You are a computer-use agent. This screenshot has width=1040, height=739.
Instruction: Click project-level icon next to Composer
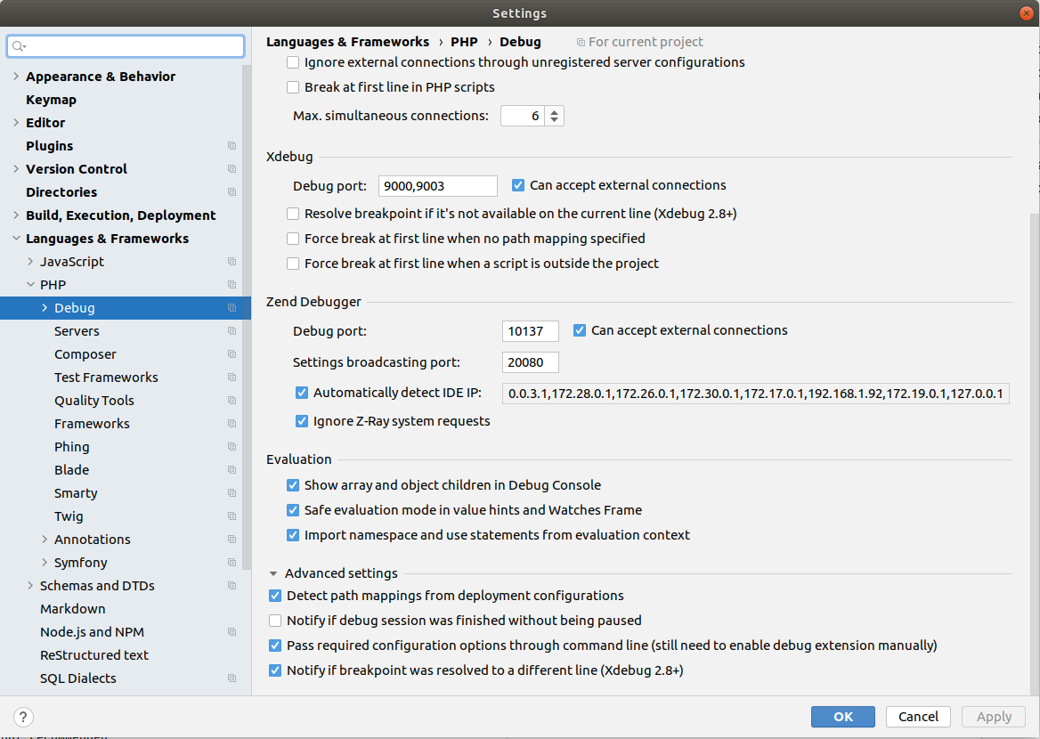click(232, 354)
